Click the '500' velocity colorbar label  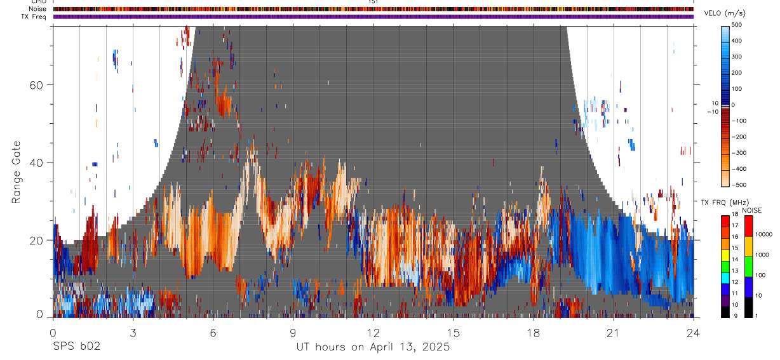tap(737, 25)
